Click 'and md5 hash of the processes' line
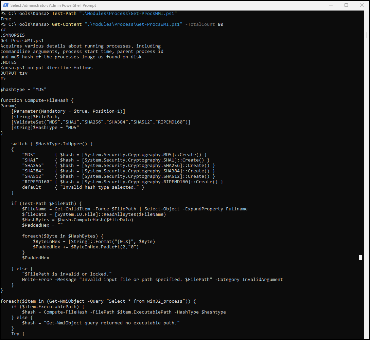Viewport: 370px width, 340px height. click(72, 57)
